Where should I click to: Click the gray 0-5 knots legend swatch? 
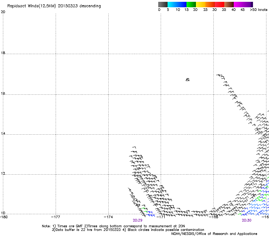coord(163,4)
